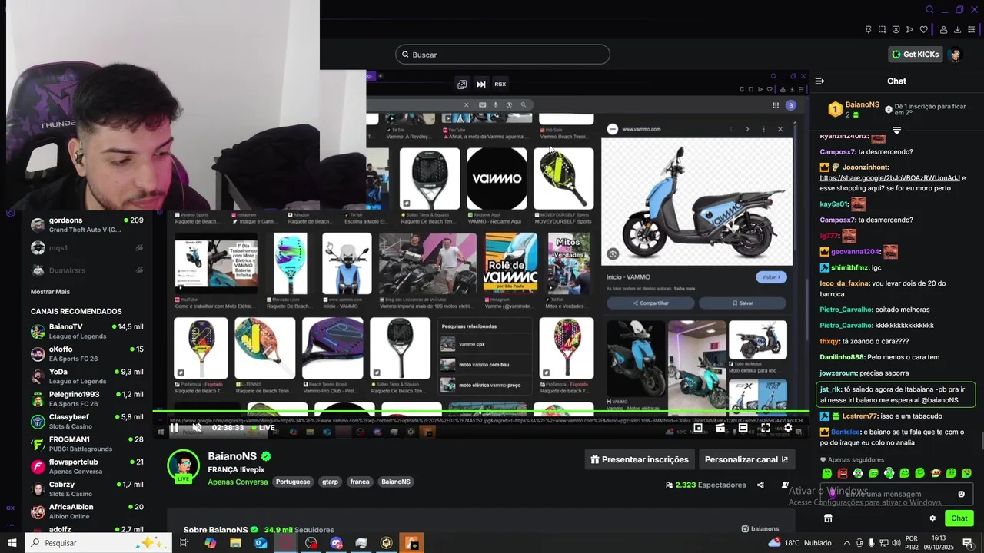Click the video pop-out icon above stream
Screen dimensions: 984x553
pyautogui.click(x=462, y=84)
